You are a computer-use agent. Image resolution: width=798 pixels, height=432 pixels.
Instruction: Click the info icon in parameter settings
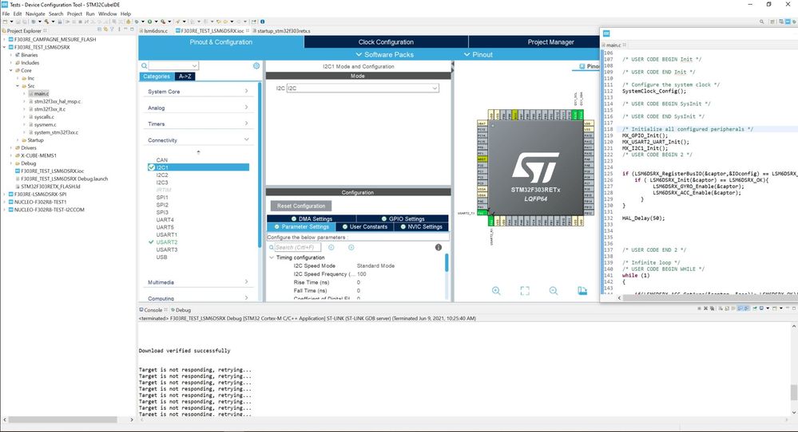[439, 247]
